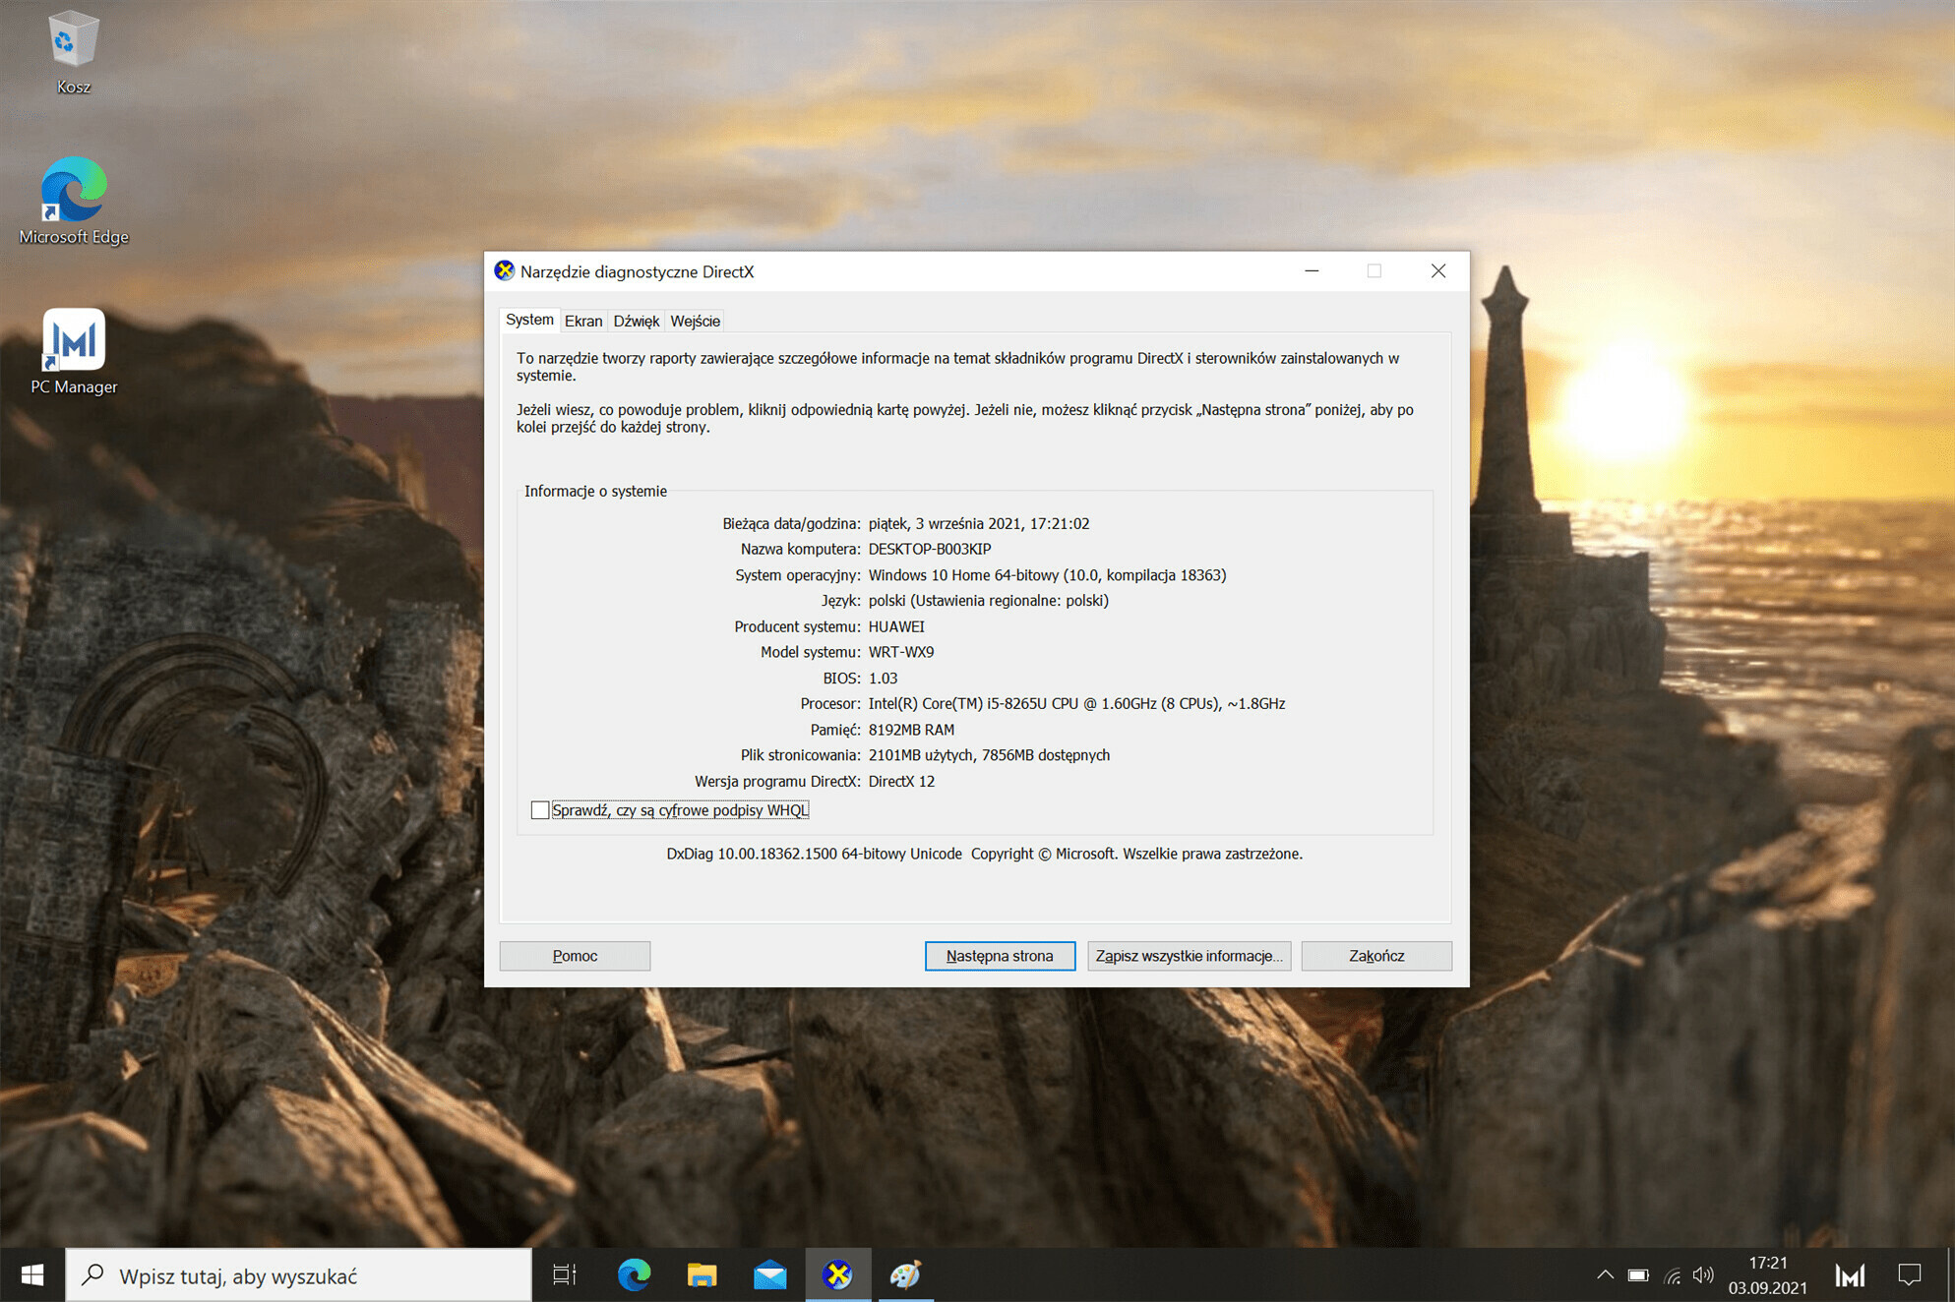Show hidden system tray icons
The width and height of the screenshot is (1955, 1302).
pyautogui.click(x=1605, y=1275)
